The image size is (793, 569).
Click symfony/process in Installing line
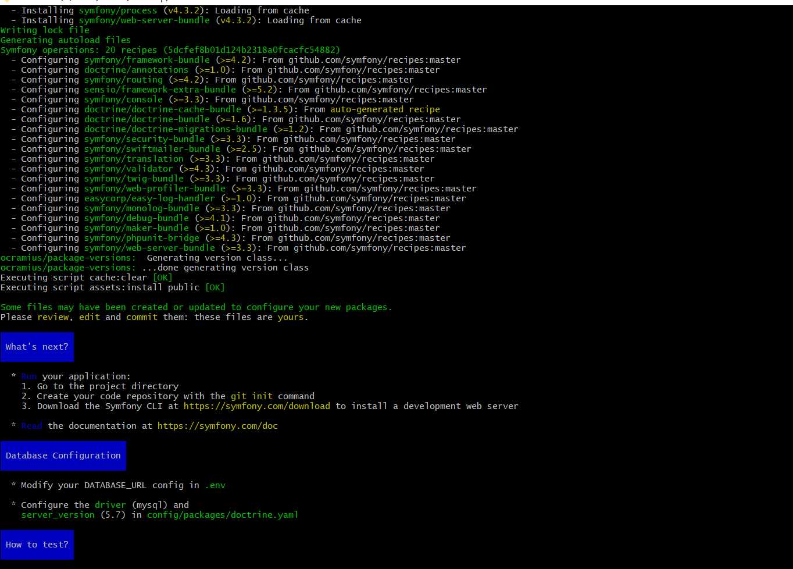(118, 10)
